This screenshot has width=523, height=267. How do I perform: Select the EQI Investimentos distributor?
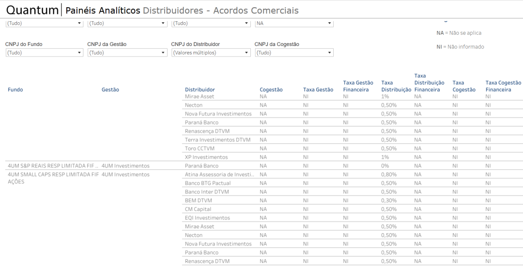207,218
